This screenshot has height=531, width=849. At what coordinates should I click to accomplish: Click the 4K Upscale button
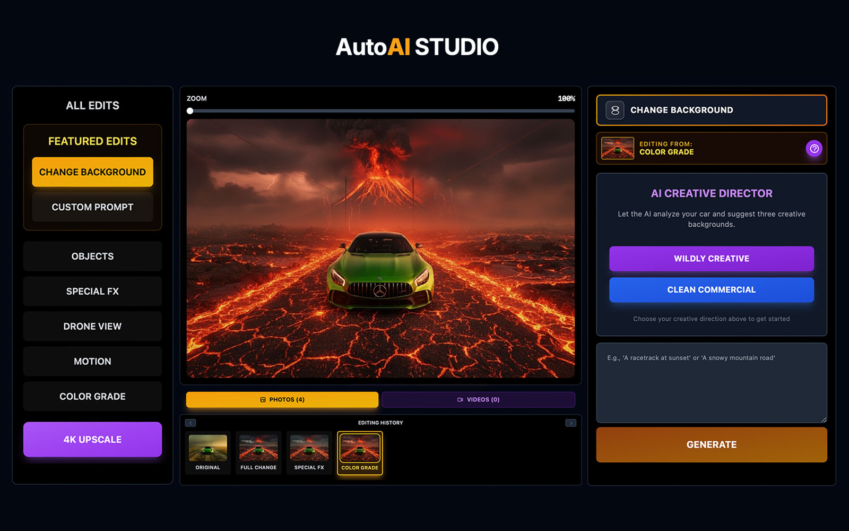click(x=92, y=439)
